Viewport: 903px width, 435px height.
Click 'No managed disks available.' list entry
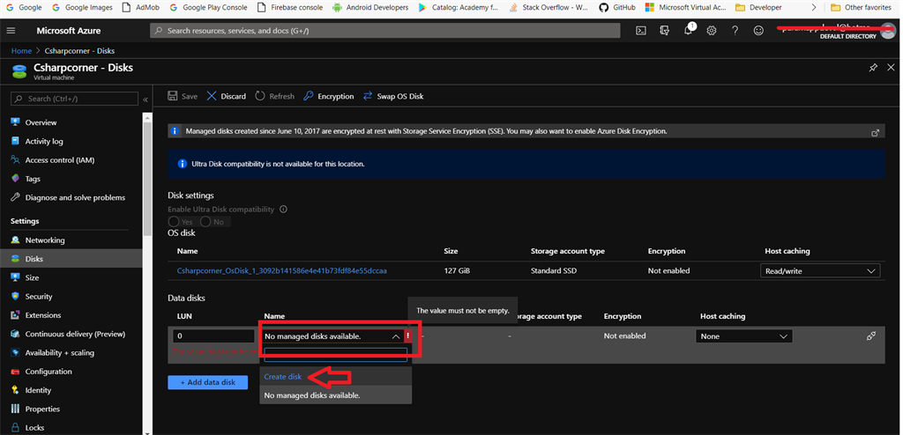[336, 395]
